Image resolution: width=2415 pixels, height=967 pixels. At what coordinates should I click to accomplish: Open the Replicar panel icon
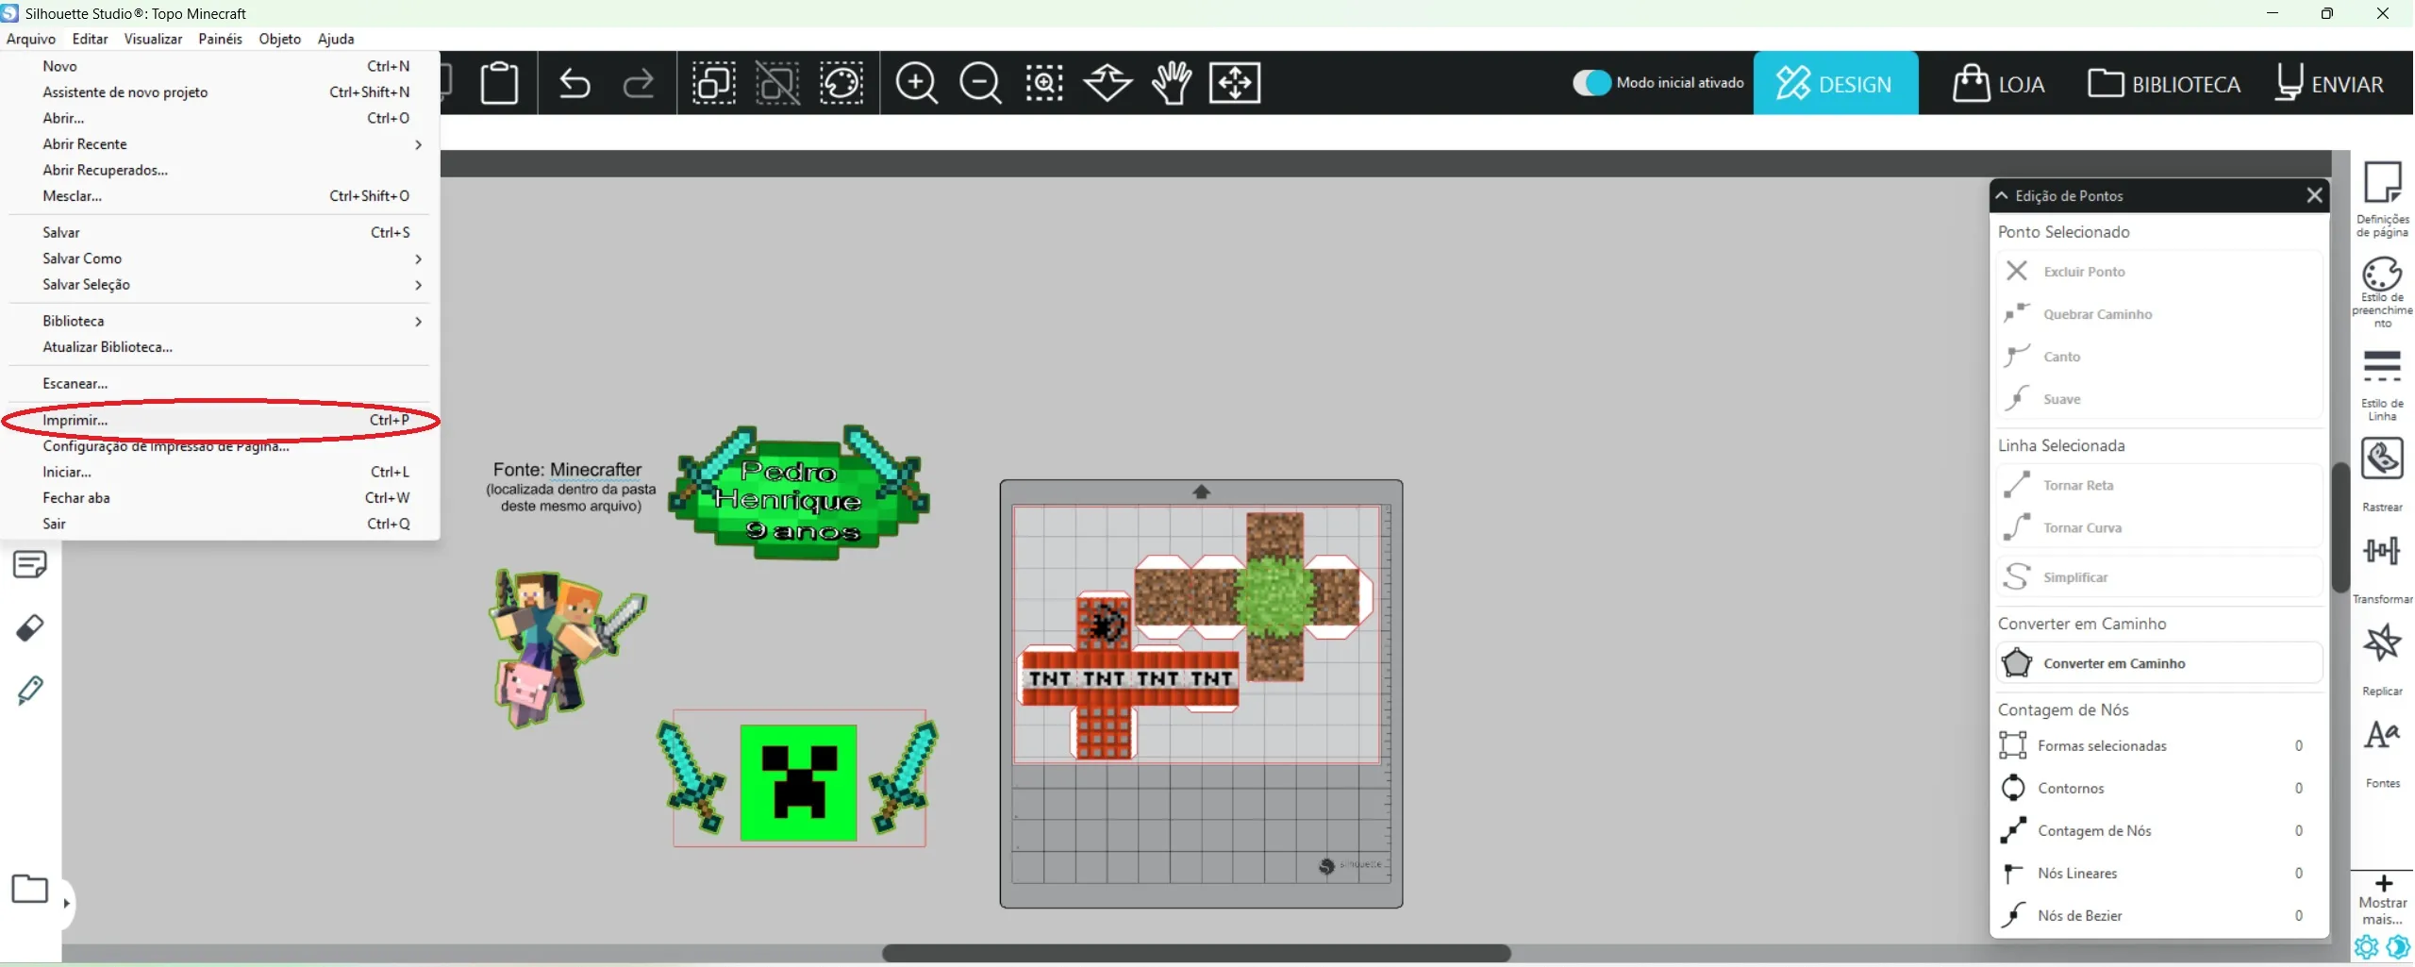[x=2381, y=656]
